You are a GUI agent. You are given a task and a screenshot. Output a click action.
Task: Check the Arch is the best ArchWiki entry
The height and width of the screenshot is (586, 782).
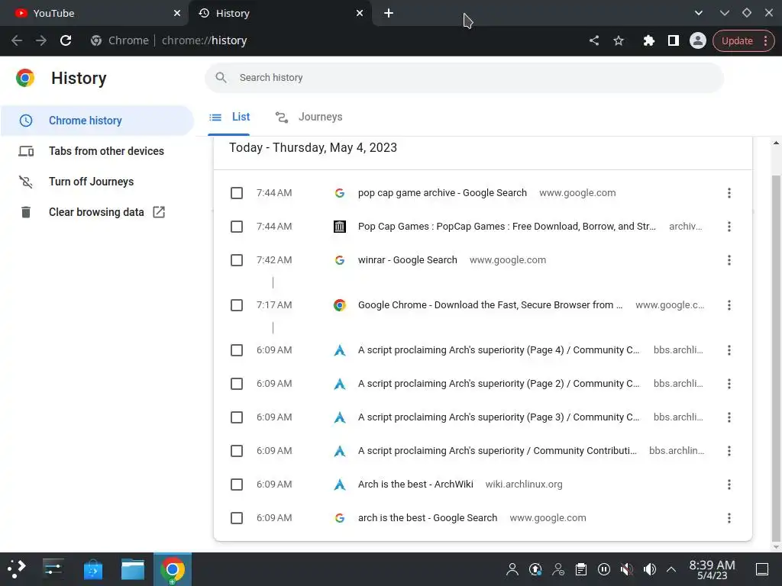pos(237,485)
